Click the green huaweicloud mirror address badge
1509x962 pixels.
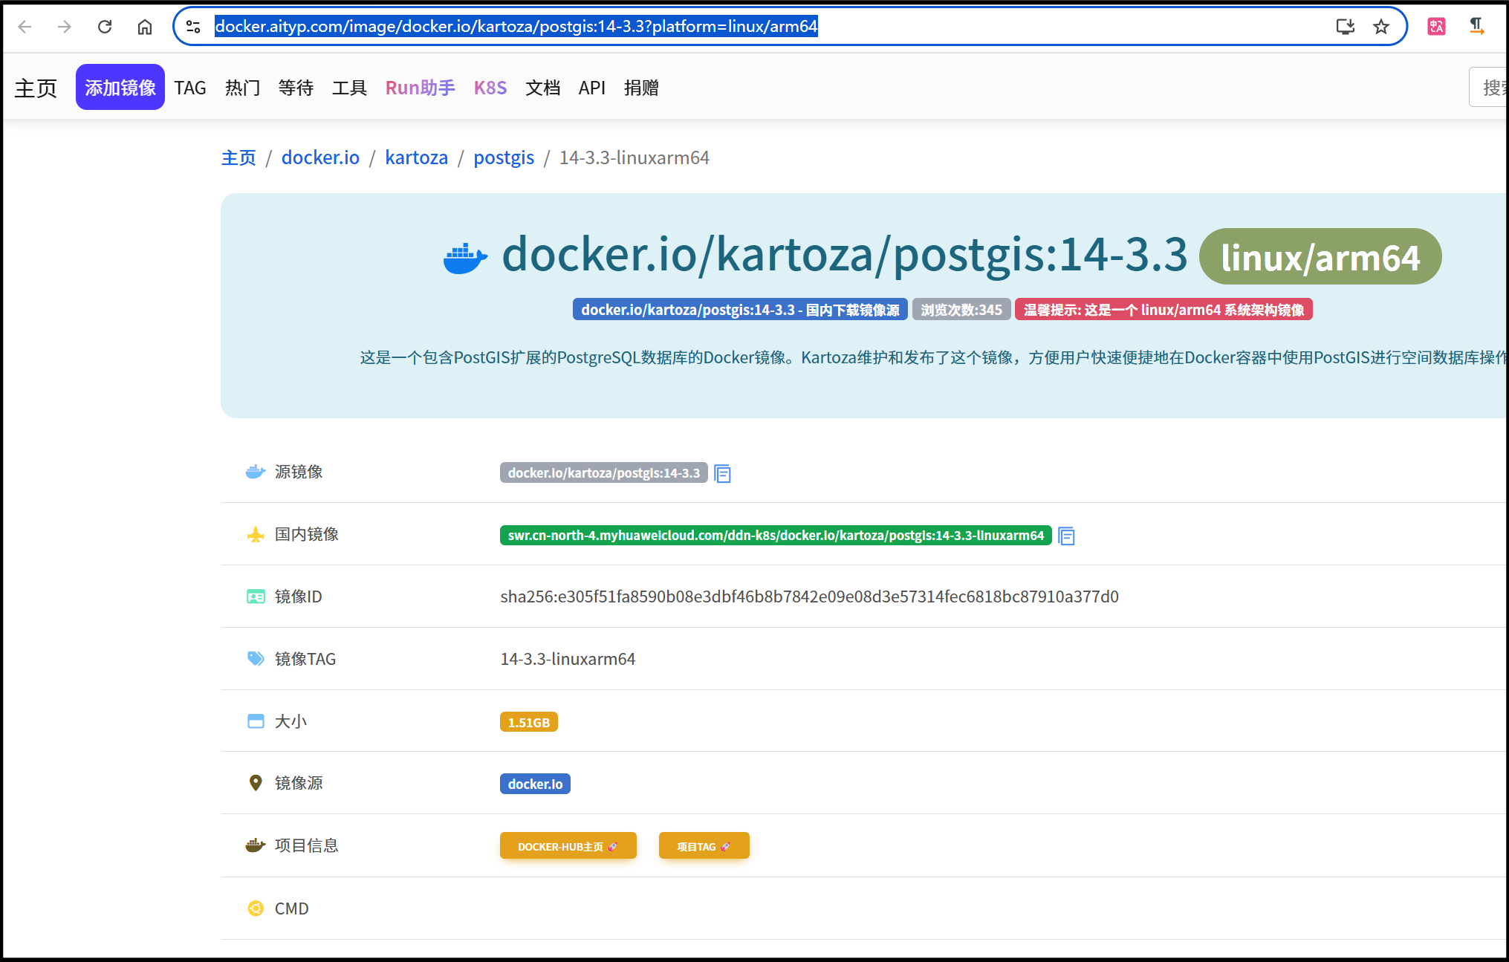[776, 536]
